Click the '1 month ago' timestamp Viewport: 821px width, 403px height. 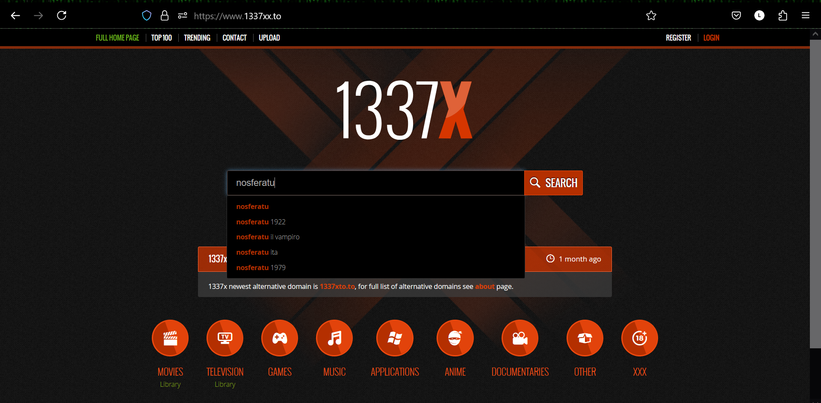coord(574,259)
